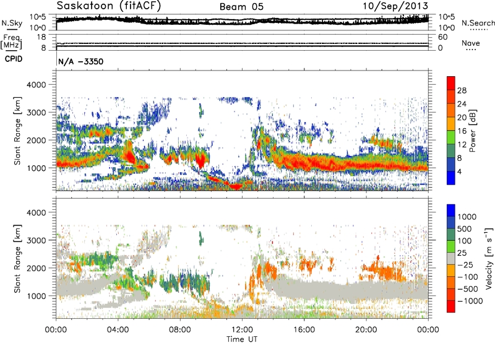Click the dotted line sample under "N.Search"
Viewport: 495px width, 343px height.
[478, 30]
